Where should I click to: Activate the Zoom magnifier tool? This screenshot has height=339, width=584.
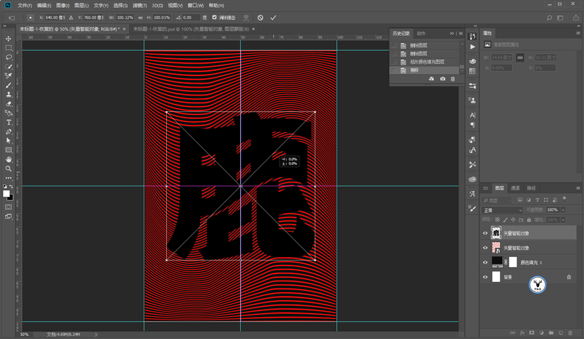tap(8, 169)
